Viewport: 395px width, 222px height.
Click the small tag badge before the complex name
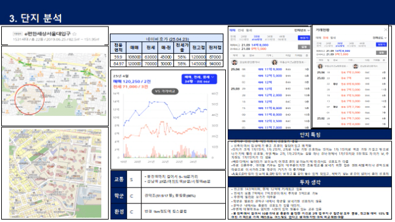[x=17, y=34]
